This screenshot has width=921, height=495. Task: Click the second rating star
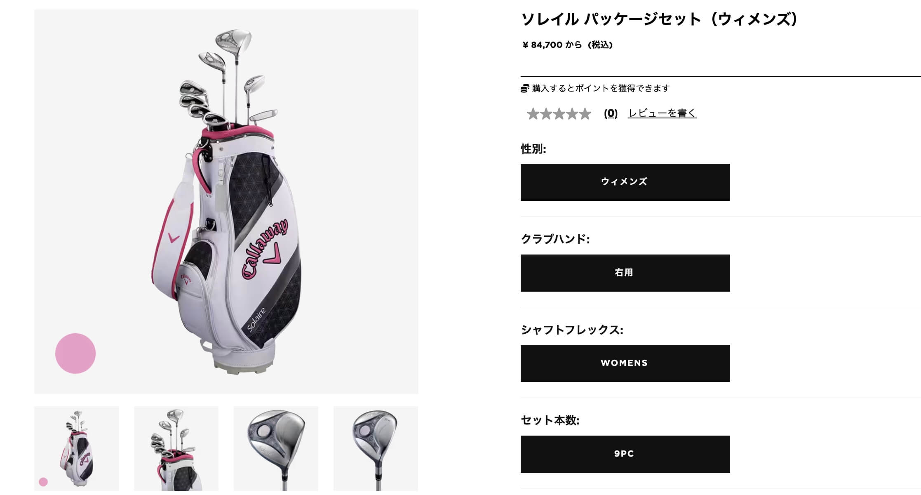click(546, 113)
